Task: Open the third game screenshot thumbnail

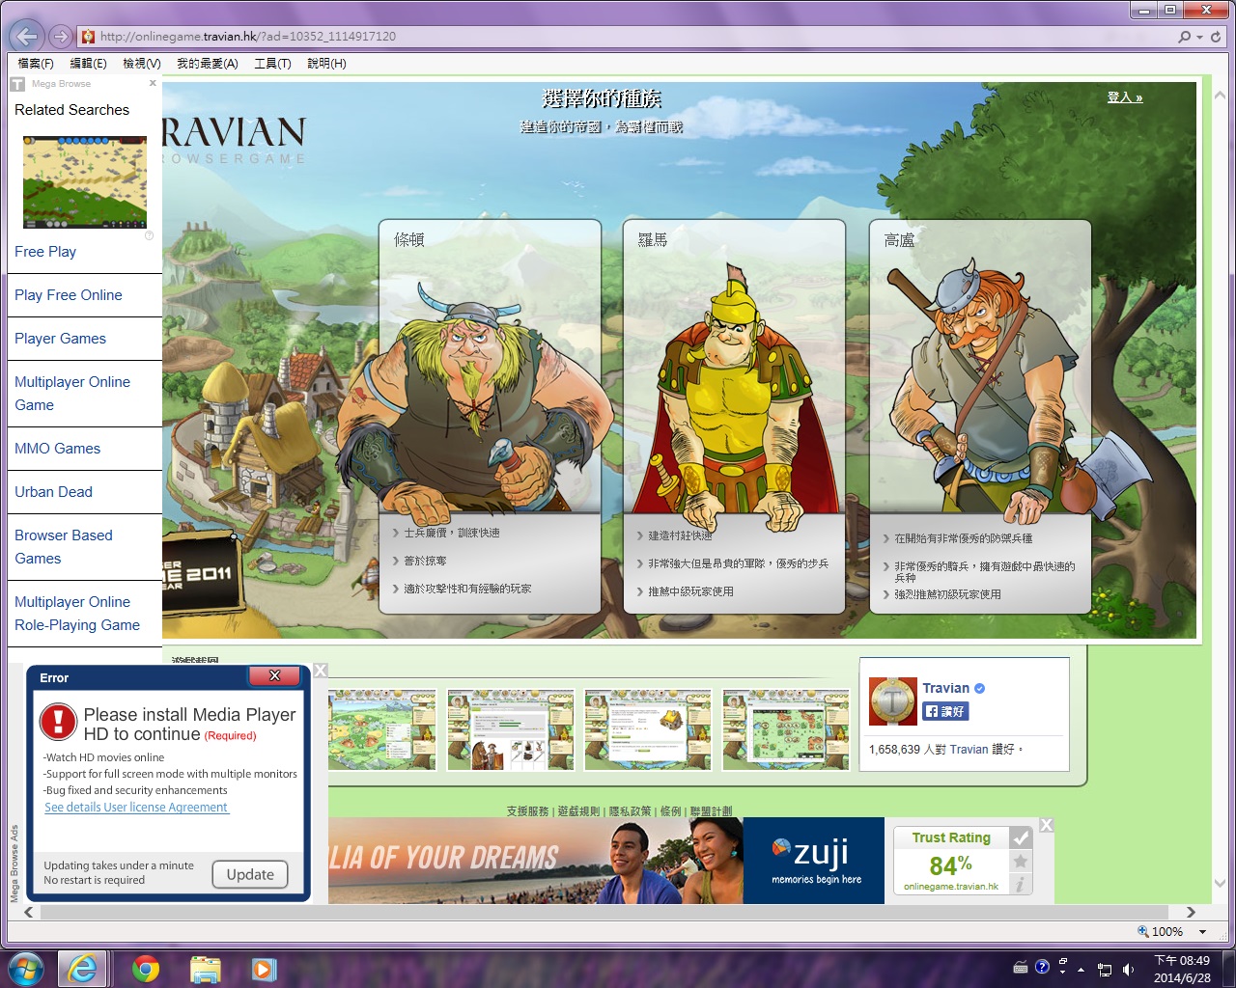Action: coord(648,729)
